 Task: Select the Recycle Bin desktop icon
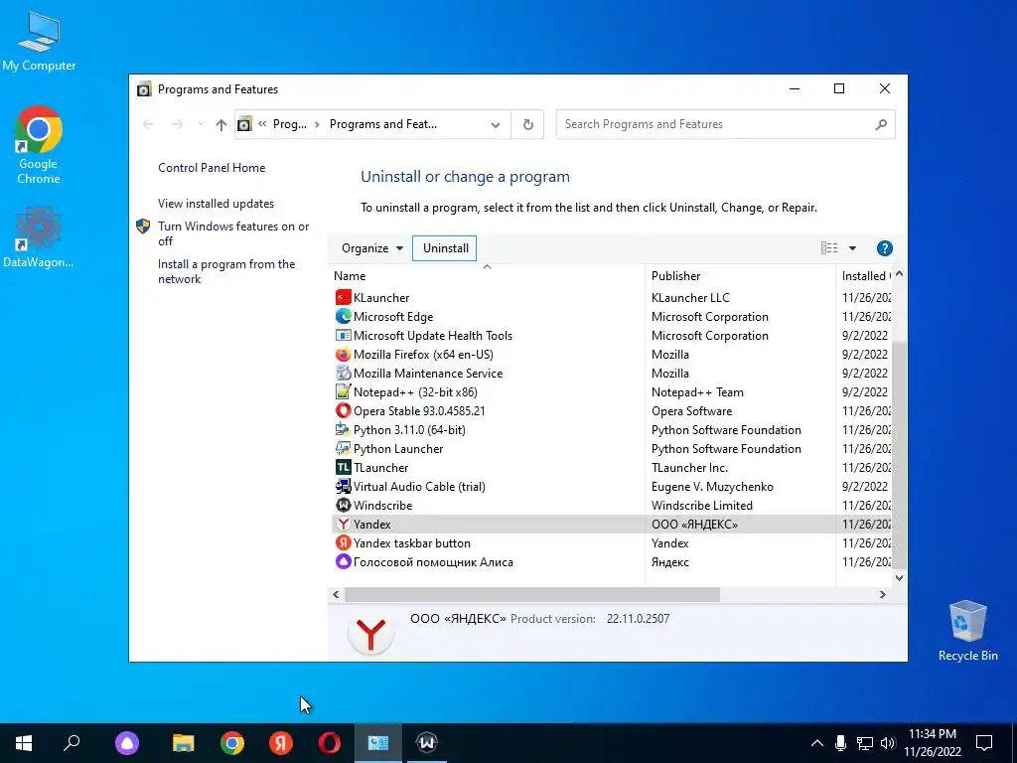click(x=967, y=631)
